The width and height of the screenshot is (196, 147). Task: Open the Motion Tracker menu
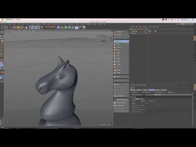pos(56,24)
